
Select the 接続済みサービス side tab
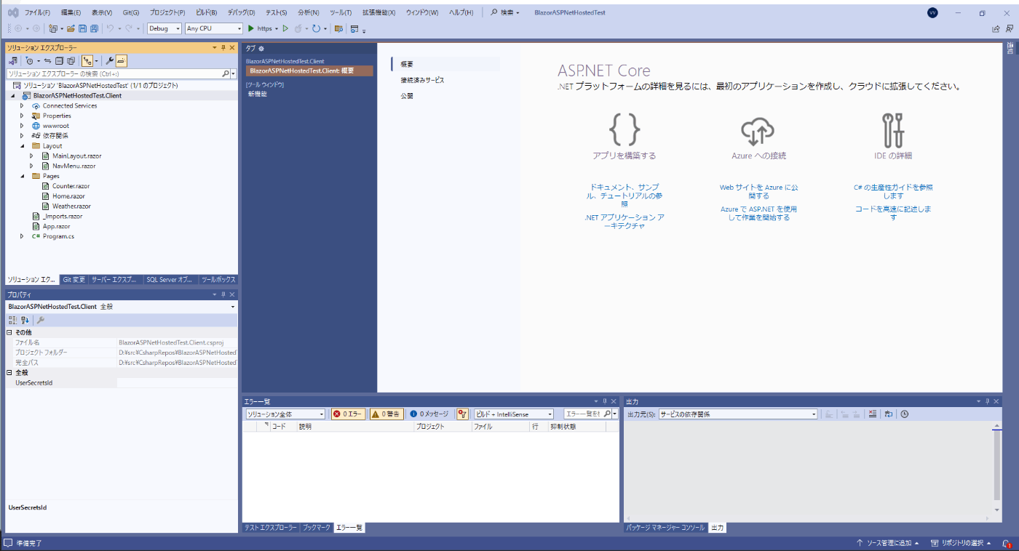(x=422, y=80)
